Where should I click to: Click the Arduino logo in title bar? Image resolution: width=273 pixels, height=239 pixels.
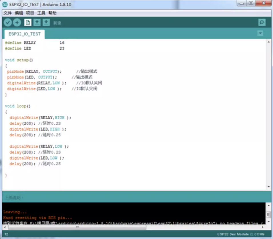[x=5, y=4]
